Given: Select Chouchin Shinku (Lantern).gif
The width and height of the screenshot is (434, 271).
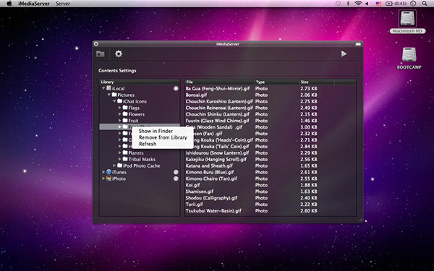Looking at the screenshot, I should [x=217, y=114].
